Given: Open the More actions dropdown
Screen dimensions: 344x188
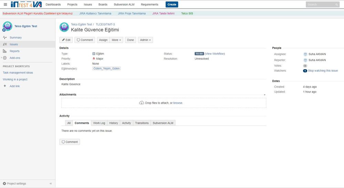Looking at the screenshot, I should pos(116,40).
